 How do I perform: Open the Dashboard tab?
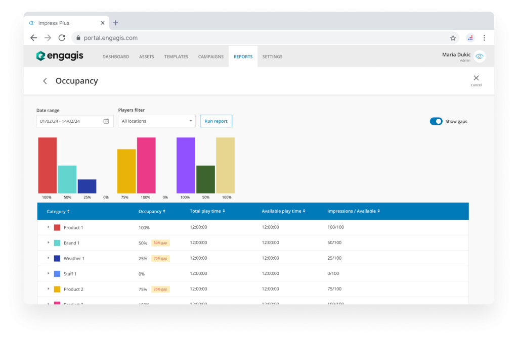[x=115, y=57]
